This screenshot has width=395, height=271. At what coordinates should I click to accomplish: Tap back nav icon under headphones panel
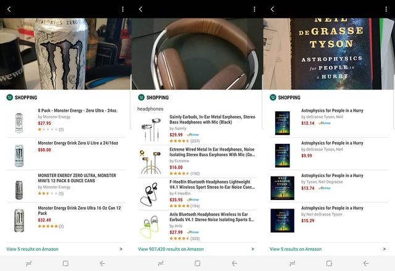234,264
